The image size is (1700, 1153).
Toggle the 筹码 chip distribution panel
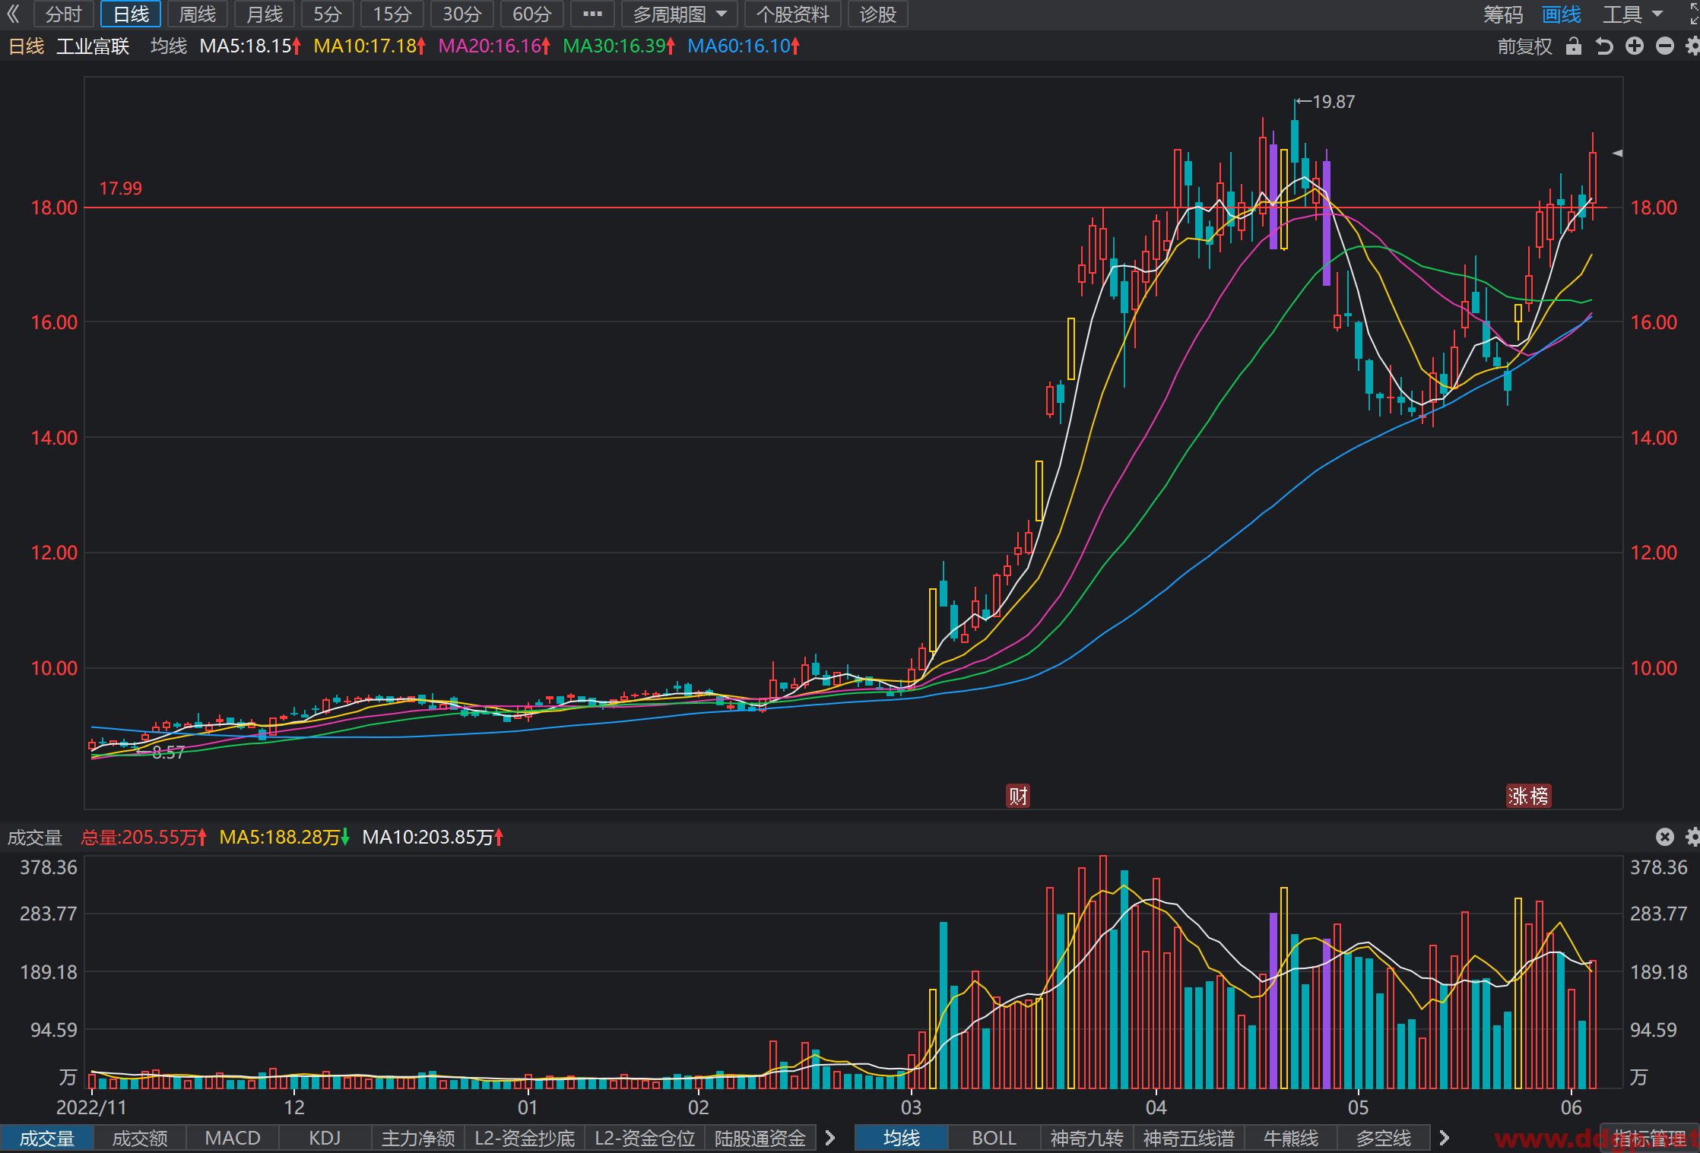pyautogui.click(x=1503, y=14)
